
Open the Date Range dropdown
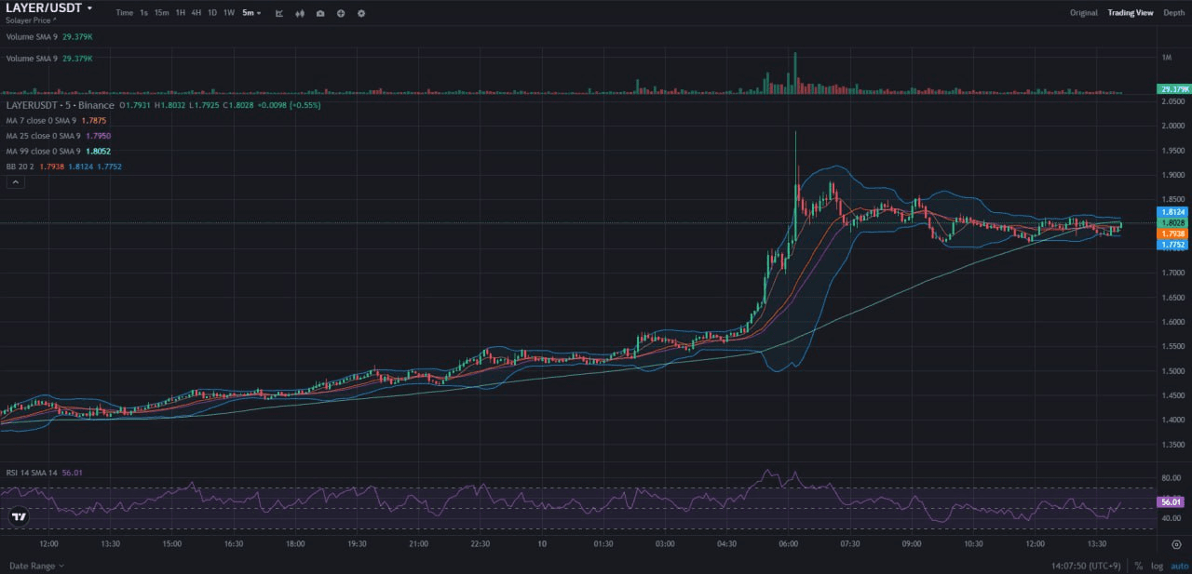pyautogui.click(x=37, y=566)
